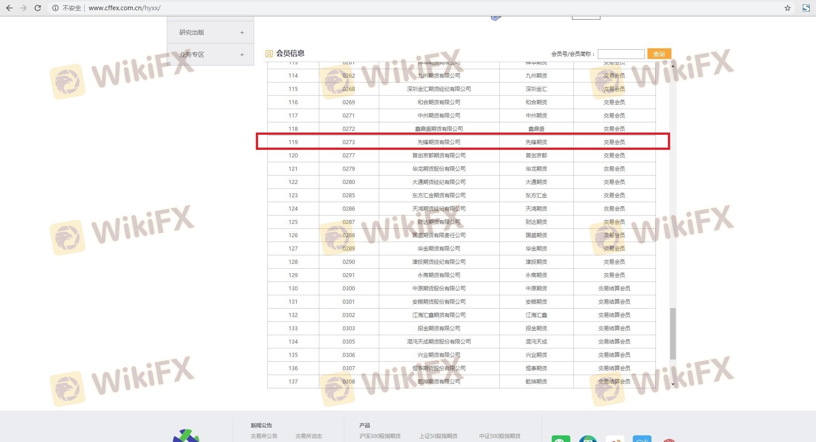
Task: Open the 沪深300股指期货 product link
Action: pos(380,436)
